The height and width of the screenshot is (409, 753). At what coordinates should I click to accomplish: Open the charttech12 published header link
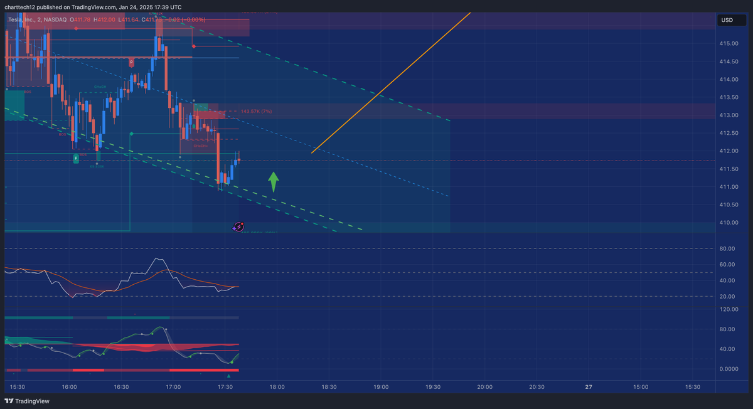[x=93, y=7]
